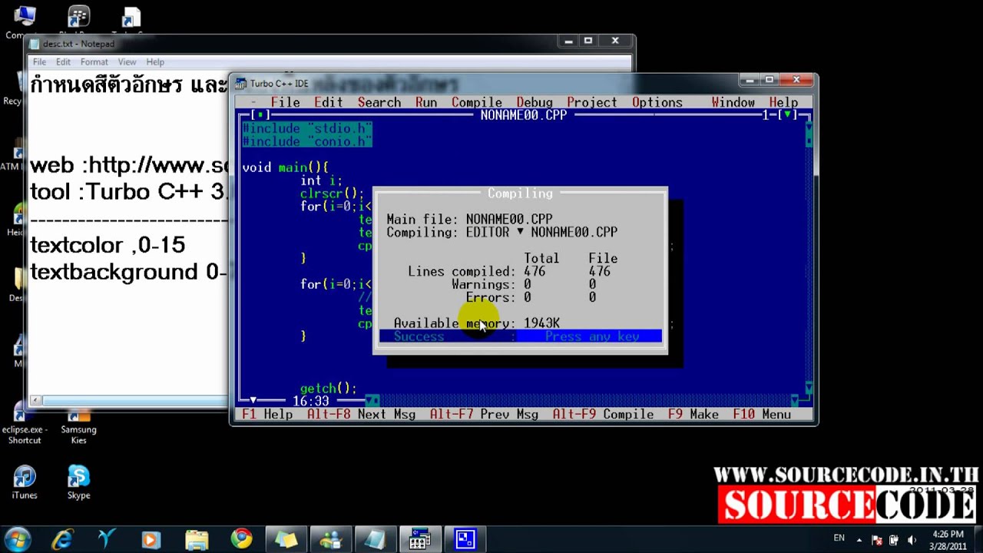Click the int i; line in editor
Screen dimensions: 983x553
(321, 180)
